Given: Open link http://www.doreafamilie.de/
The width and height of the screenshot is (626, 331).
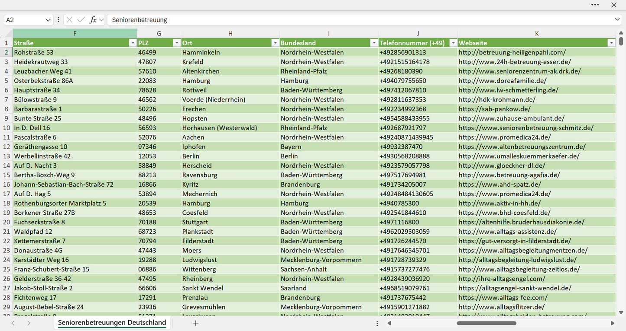Looking at the screenshot, I should (503, 81).
